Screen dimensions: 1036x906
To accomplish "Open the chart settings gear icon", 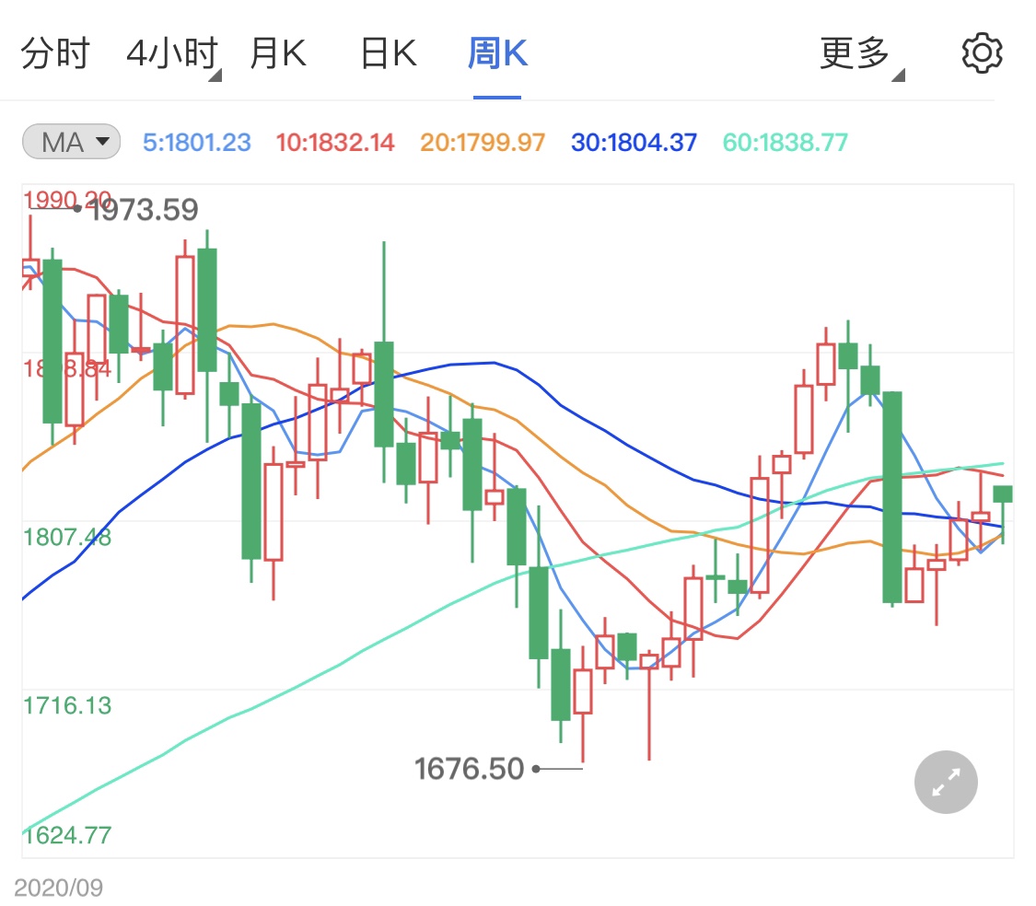I will click(981, 52).
